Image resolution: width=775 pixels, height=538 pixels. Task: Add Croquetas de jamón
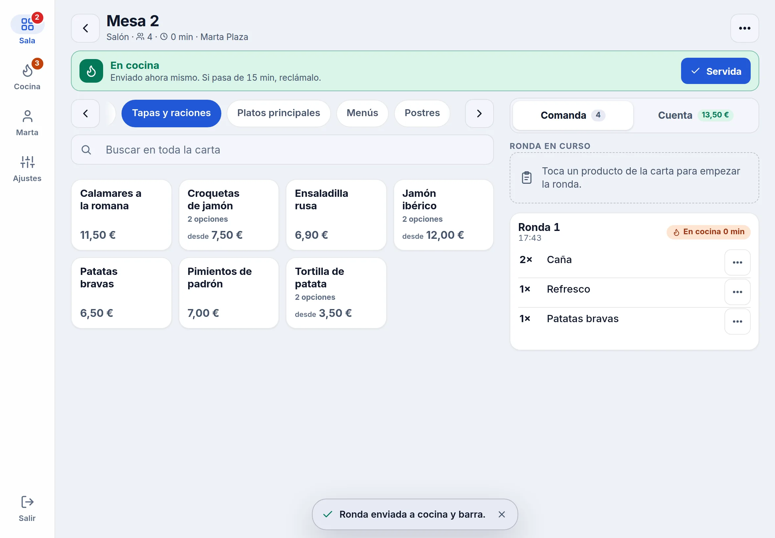(x=229, y=215)
